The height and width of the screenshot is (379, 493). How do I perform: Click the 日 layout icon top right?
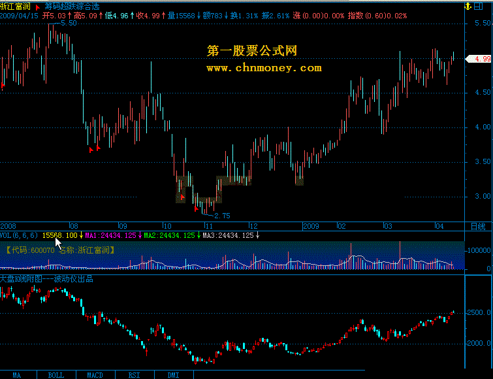click(478, 6)
